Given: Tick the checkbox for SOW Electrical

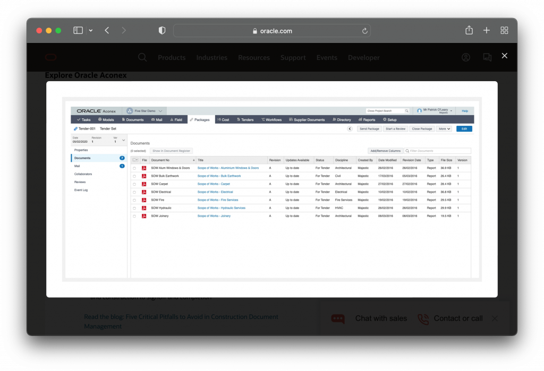Looking at the screenshot, I should click(134, 192).
